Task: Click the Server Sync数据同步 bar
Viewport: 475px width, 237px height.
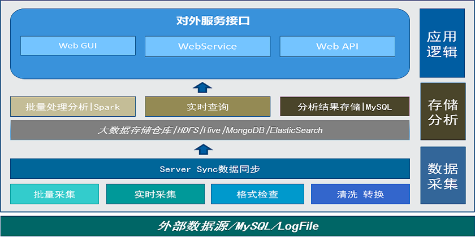Action: point(210,169)
